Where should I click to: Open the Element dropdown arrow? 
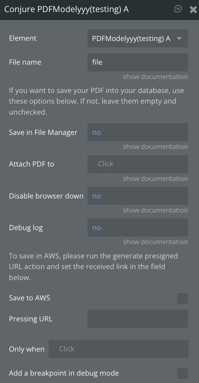tap(179, 38)
